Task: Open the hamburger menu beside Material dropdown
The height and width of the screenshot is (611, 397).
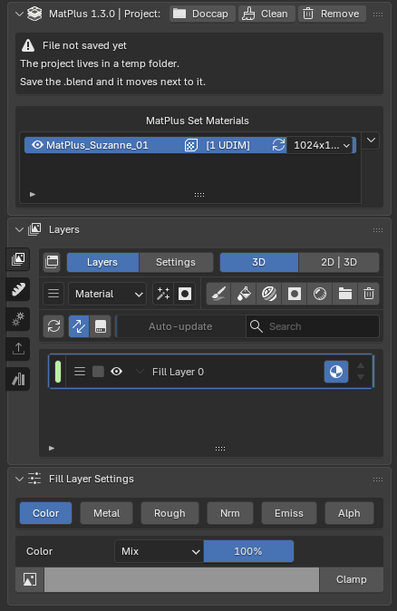Action: 53,294
